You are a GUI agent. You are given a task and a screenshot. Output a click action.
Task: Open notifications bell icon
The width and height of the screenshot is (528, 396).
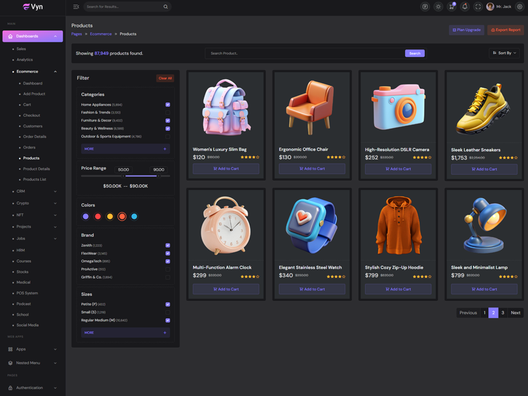coord(465,7)
